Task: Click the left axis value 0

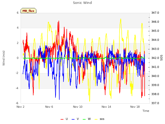Action: click(18, 58)
